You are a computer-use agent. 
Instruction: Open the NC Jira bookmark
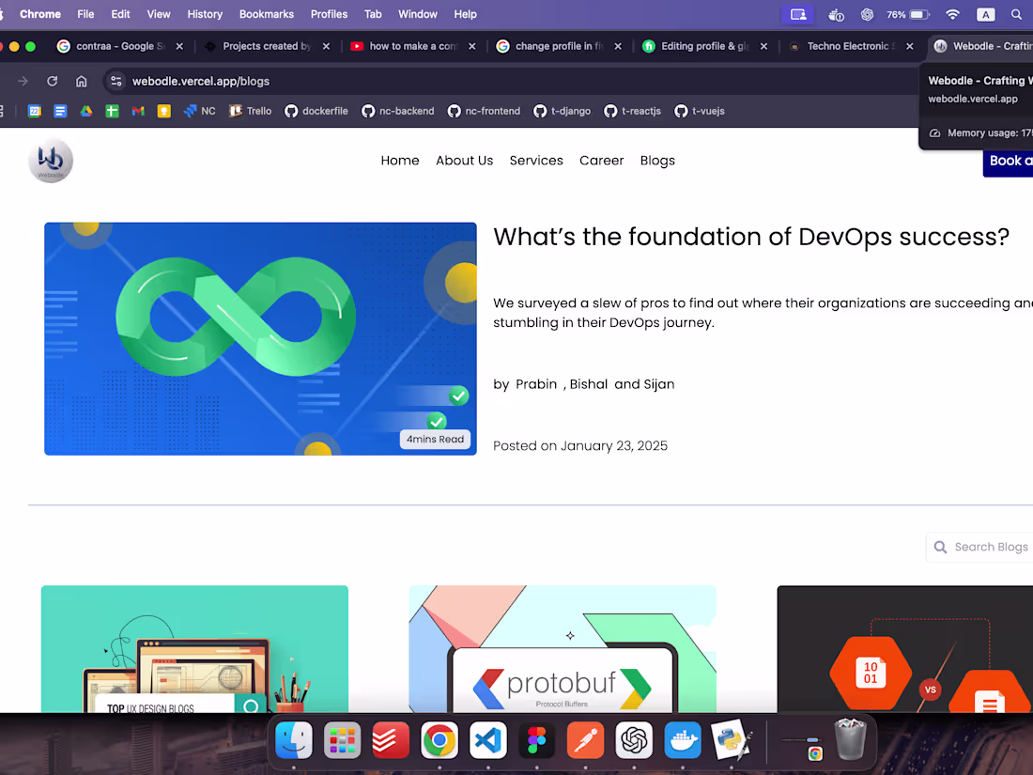[200, 111]
